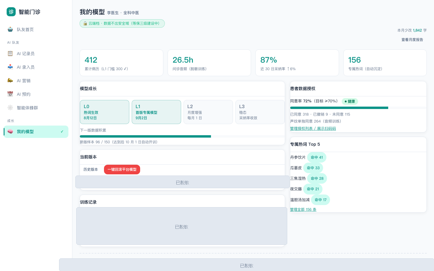
Task: Click the 我的模型 brain icon
Action: 10,132
